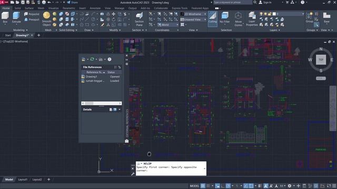This screenshot has height=189, width=337.
Task: Toggle ortho mode on status bar
Action: 223,186
